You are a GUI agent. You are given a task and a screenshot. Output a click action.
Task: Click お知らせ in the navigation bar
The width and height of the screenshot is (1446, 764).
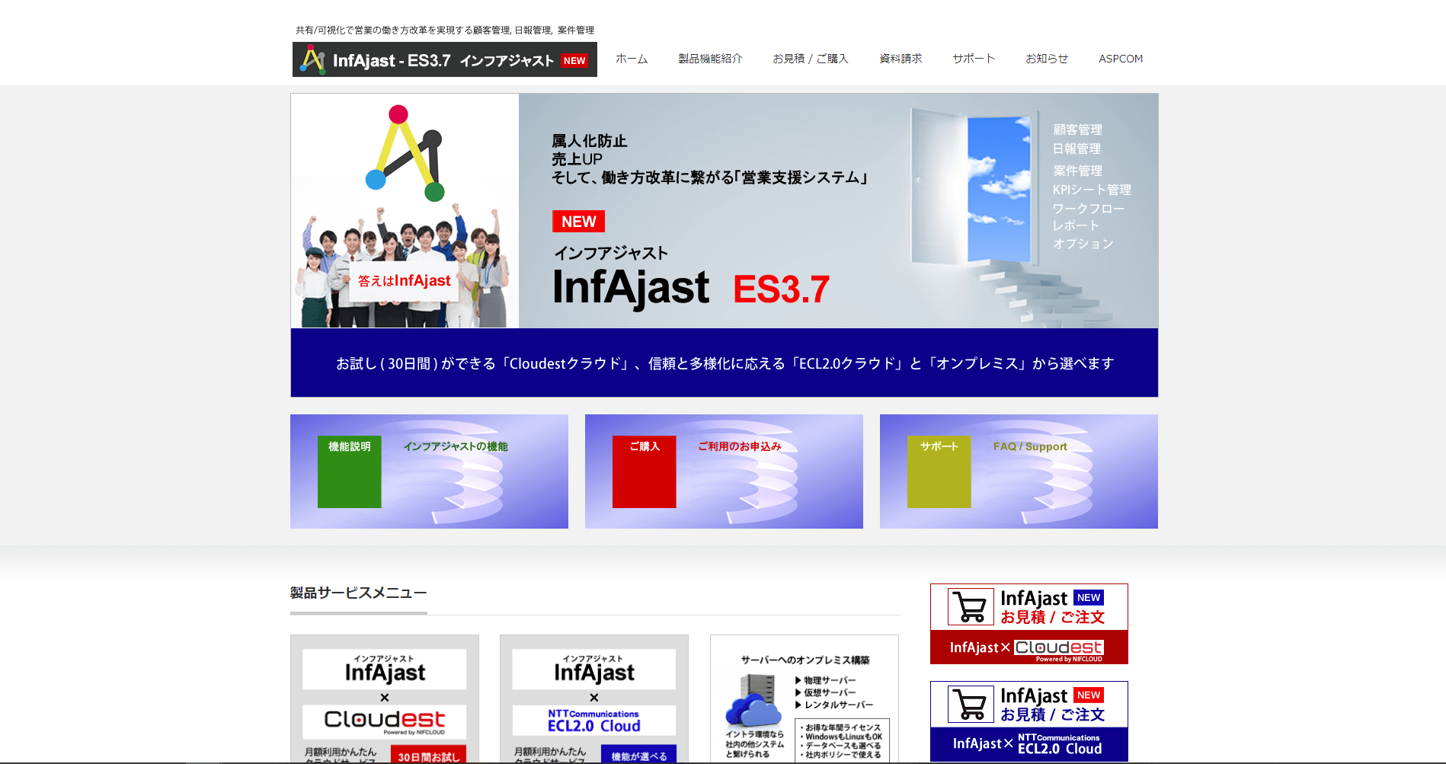1047,59
